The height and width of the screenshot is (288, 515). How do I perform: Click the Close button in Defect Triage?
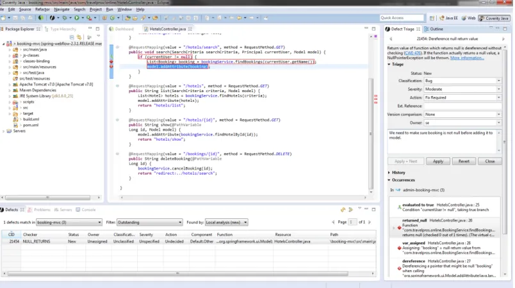pos(490,161)
